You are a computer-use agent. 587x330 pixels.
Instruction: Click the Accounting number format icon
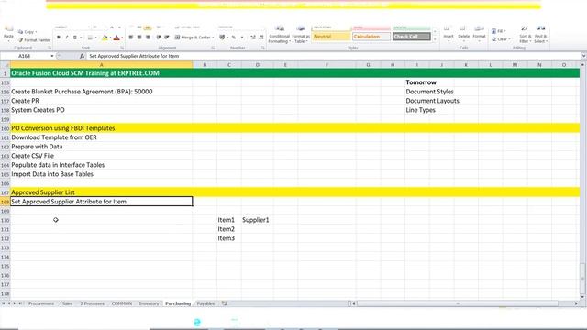pyautogui.click(x=222, y=38)
